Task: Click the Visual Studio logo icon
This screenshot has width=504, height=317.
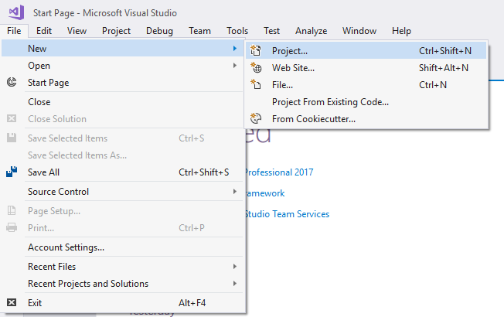Action: [17, 12]
